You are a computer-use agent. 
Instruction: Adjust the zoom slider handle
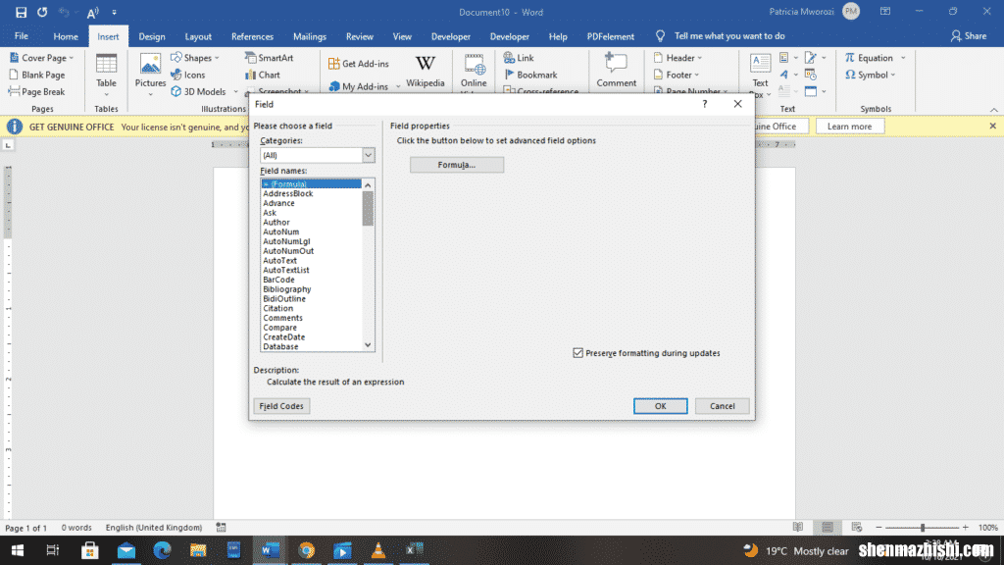click(923, 527)
